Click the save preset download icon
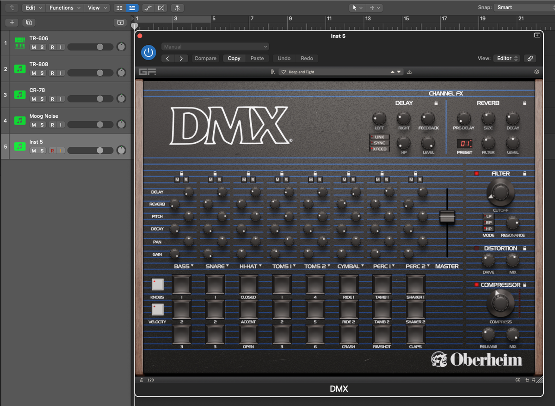Viewport: 555px width, 406px height. 409,72
